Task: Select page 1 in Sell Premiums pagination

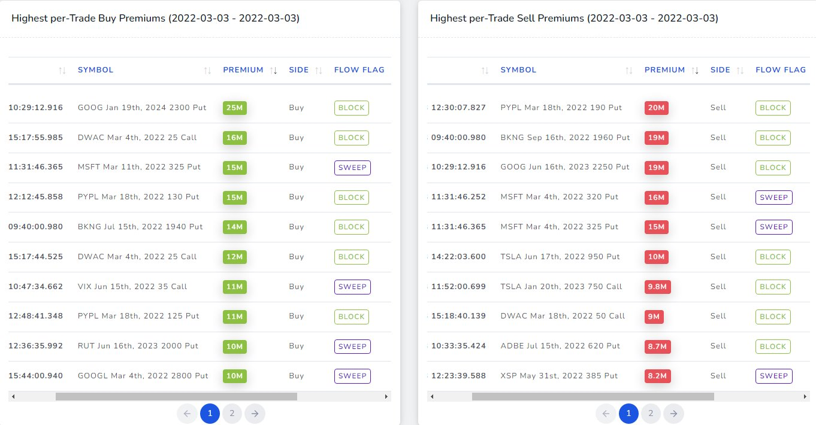Action: (628, 413)
